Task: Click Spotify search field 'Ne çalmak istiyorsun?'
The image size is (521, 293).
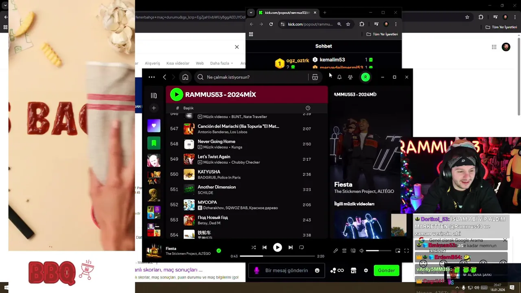Action: pyautogui.click(x=252, y=77)
